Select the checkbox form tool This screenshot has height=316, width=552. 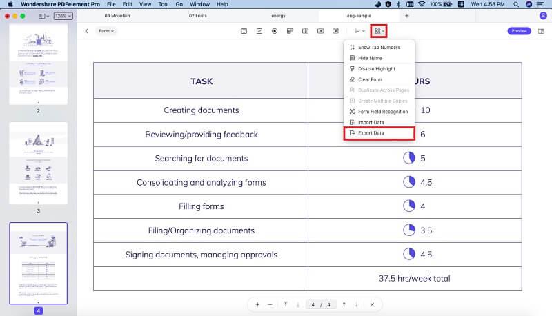coord(259,31)
